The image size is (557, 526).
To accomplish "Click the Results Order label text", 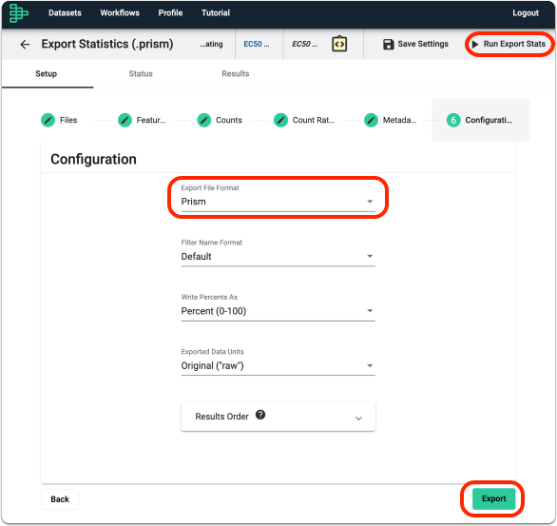I will (x=222, y=417).
